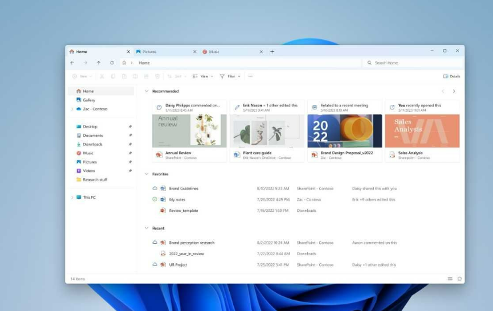Switch to details list view icon
The height and width of the screenshot is (311, 493).
[450, 278]
